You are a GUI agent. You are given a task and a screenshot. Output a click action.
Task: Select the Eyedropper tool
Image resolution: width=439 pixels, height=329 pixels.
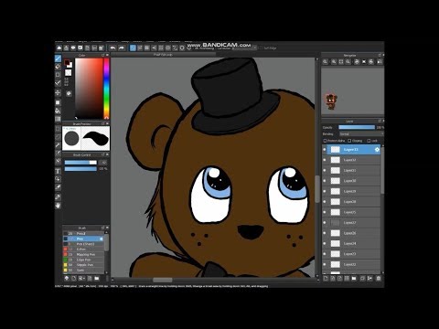(x=58, y=187)
